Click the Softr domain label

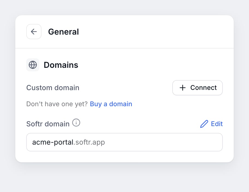48,124
